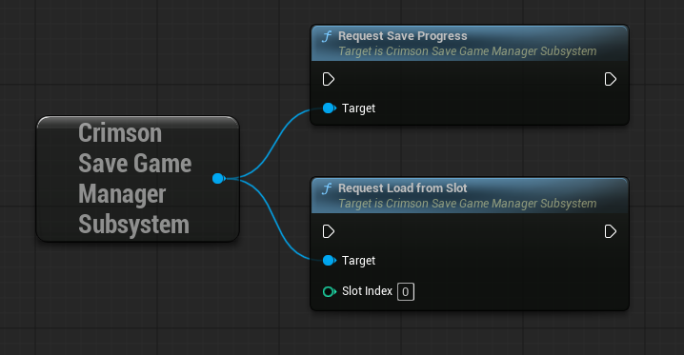Click function icon on Request Save Progress
Screen dimensions: 684x355
click(327, 36)
